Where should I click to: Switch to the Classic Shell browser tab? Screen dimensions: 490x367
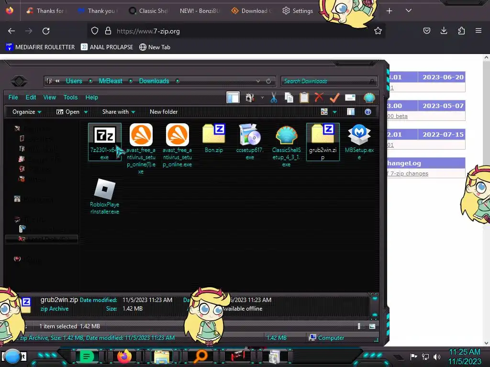pyautogui.click(x=148, y=11)
